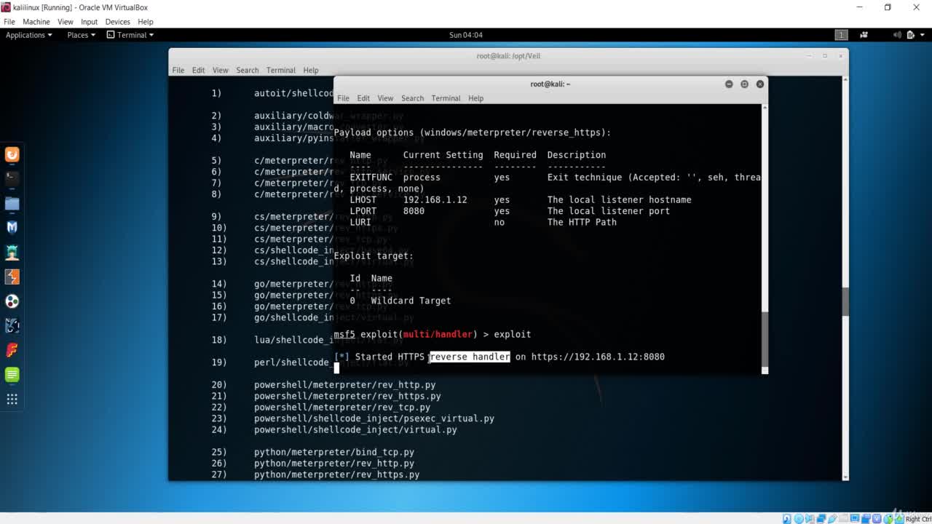This screenshot has width=932, height=524.
Task: Open VirtualBox Machine menu
Action: coord(36,22)
